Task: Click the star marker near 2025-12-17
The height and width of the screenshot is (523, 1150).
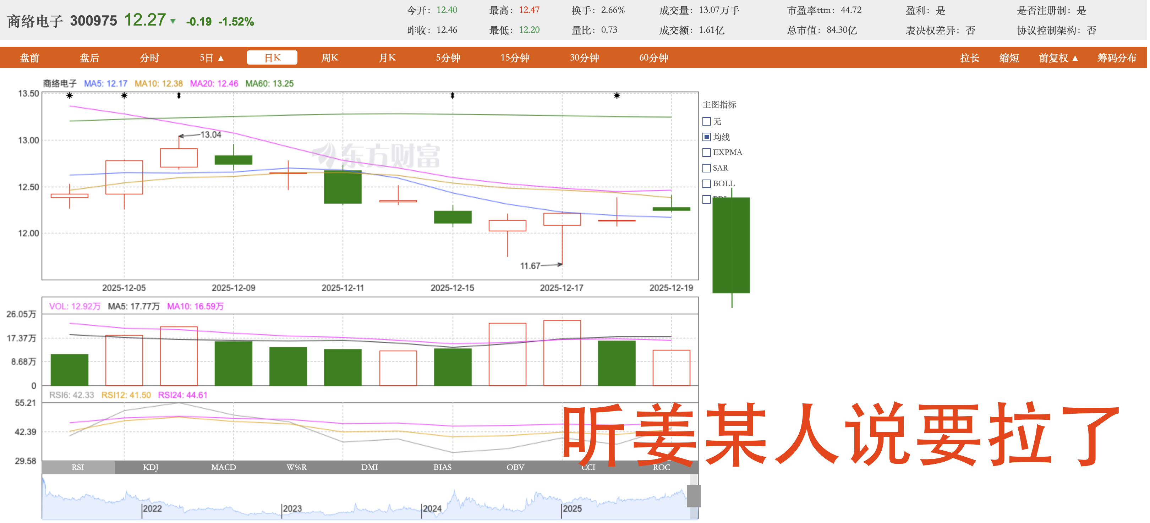Action: point(617,95)
